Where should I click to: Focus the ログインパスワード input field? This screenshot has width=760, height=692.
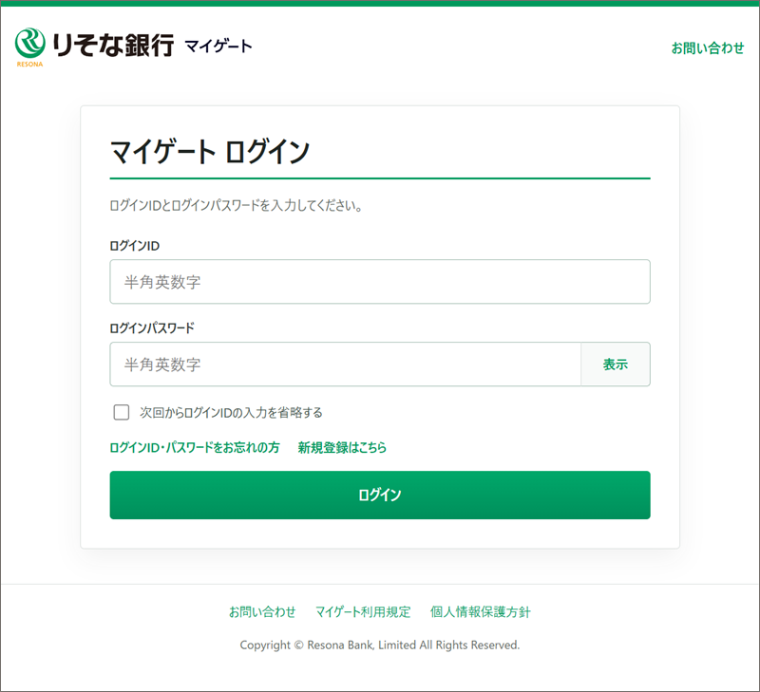pos(345,365)
